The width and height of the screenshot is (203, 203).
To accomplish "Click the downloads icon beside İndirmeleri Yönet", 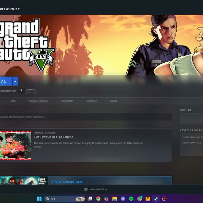I will tap(86, 190).
